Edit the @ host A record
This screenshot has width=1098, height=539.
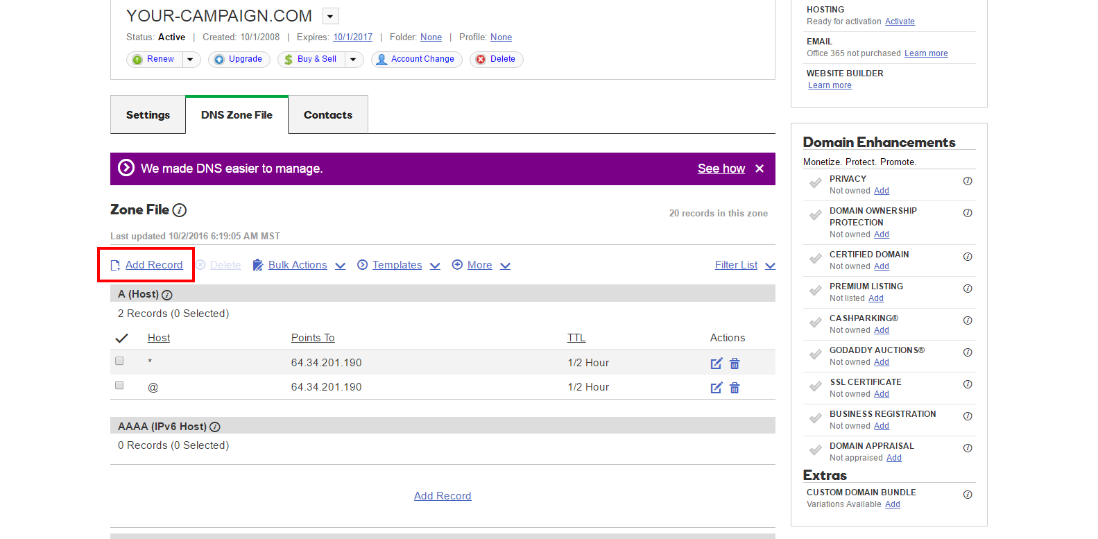pos(717,388)
